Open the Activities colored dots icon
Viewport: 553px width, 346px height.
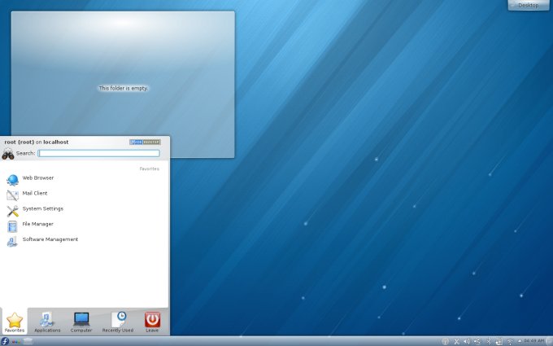[x=16, y=341]
